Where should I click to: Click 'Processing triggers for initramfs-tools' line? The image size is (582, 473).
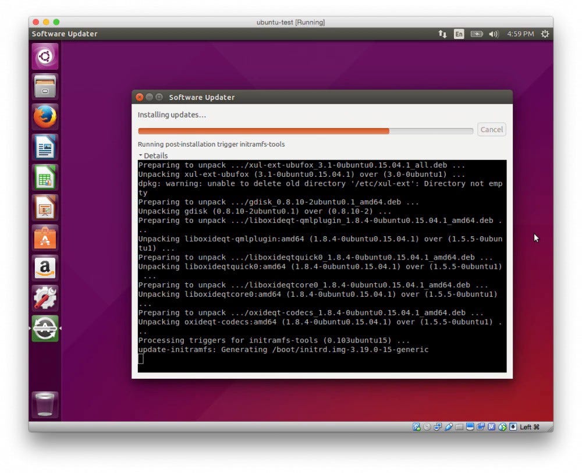click(274, 340)
